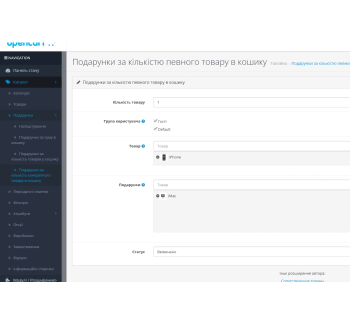Click the Модулі / Розширення puzzle icon
This screenshot has height=325, width=350.
[x=7, y=280]
